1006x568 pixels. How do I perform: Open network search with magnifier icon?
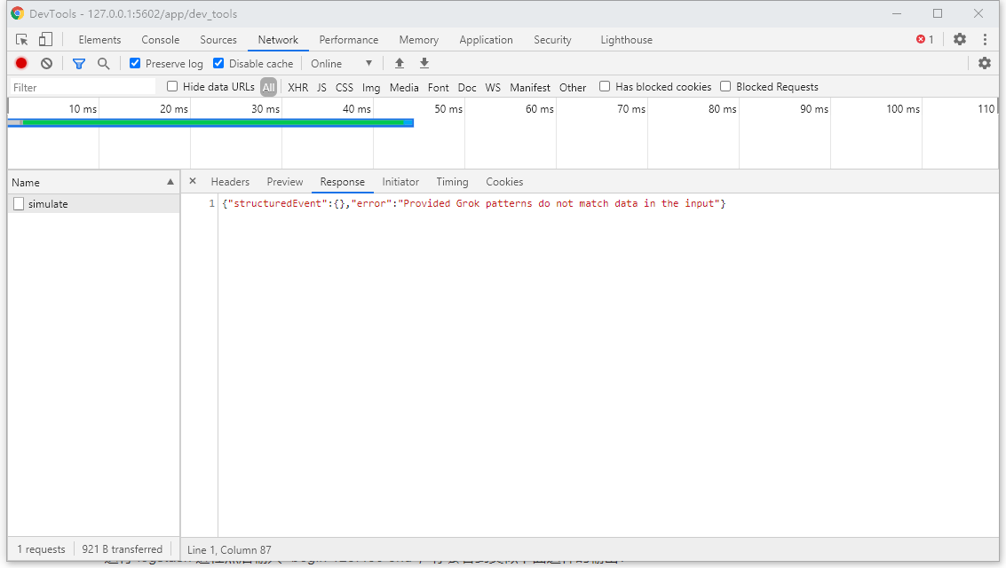click(x=104, y=64)
